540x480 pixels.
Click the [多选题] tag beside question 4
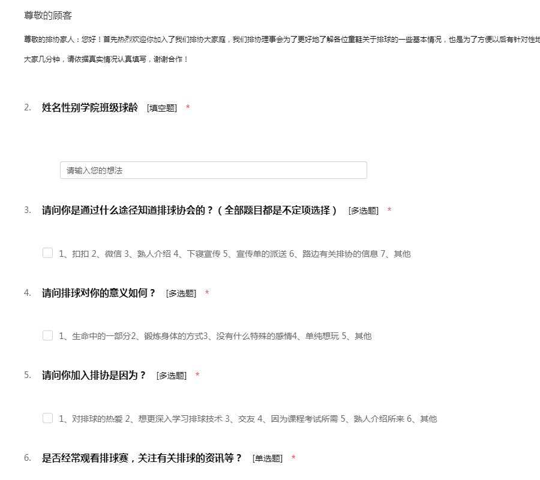click(181, 294)
